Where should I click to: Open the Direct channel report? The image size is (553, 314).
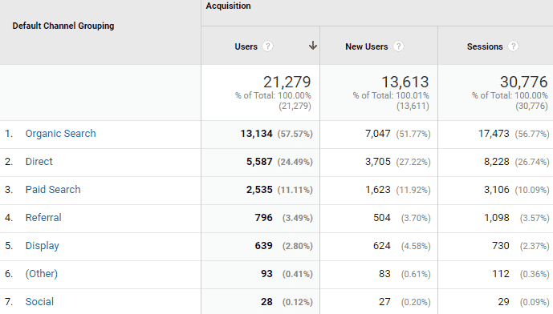pyautogui.click(x=39, y=162)
